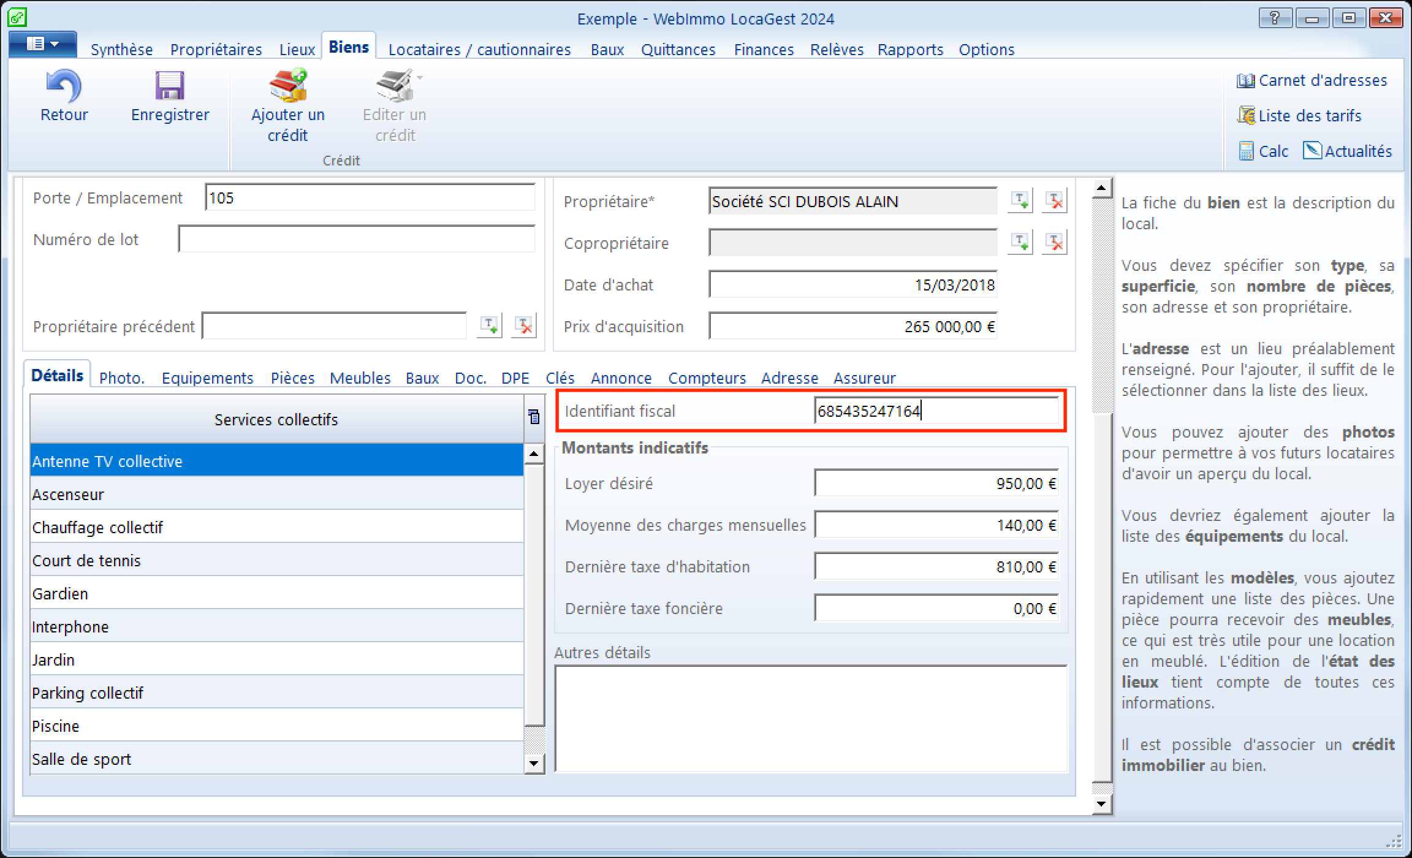
Task: Click services list scroll up arrow
Action: [x=534, y=454]
